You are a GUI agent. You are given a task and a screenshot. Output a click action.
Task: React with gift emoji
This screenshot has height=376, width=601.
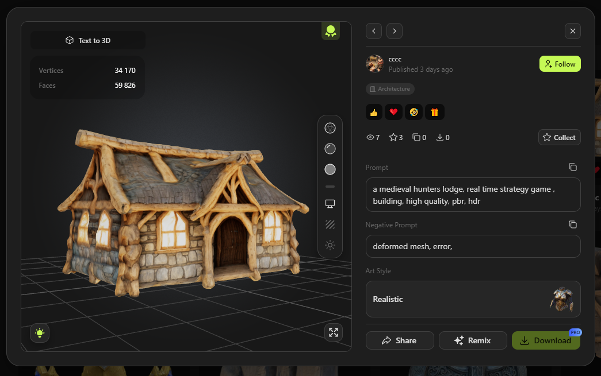coord(435,112)
